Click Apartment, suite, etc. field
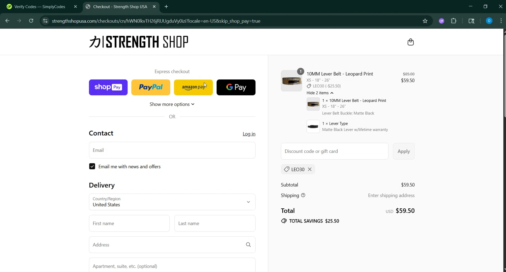 click(x=172, y=265)
